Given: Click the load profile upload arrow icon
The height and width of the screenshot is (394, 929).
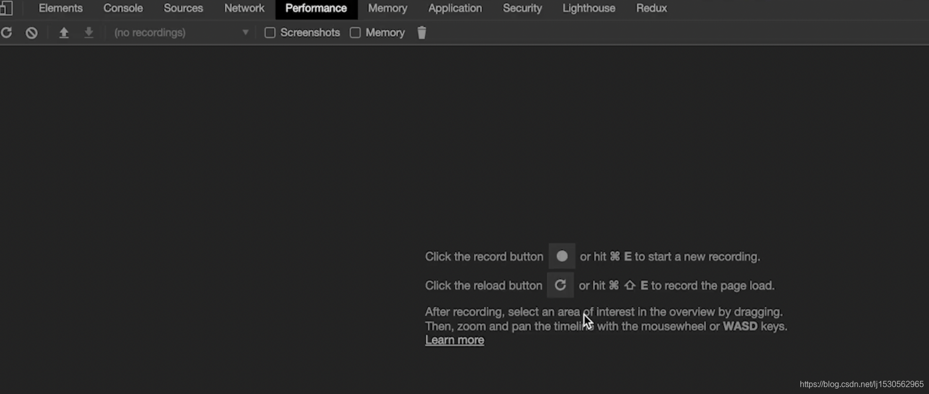Looking at the screenshot, I should click(64, 33).
